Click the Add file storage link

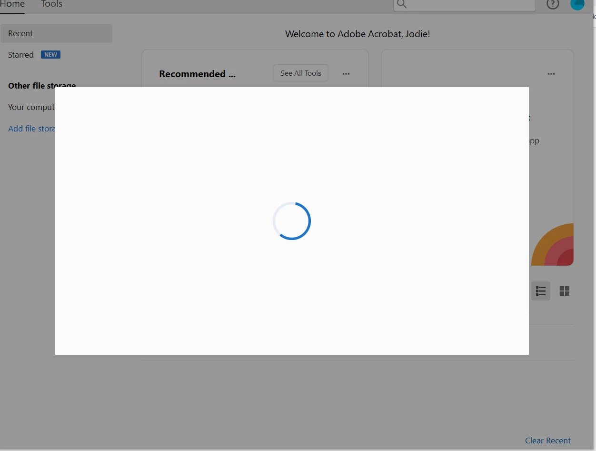[32, 129]
